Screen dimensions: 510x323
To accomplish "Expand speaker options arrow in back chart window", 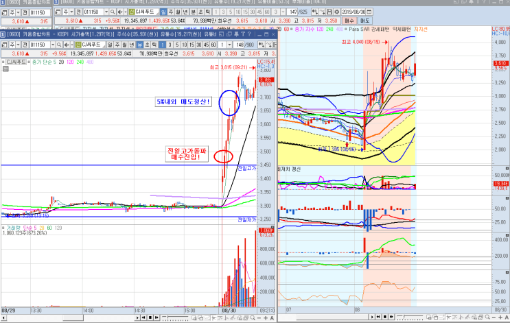I will [126, 12].
